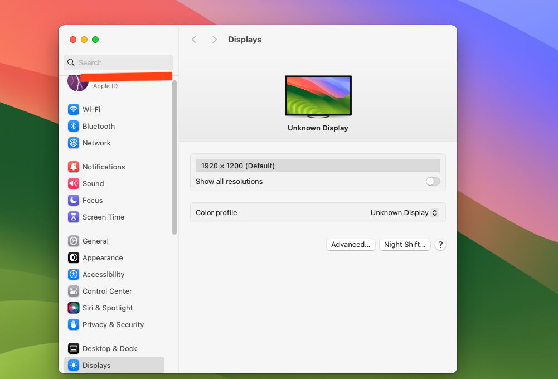Image resolution: width=558 pixels, height=379 pixels.
Task: Go to Screen Time settings
Action: pos(103,217)
